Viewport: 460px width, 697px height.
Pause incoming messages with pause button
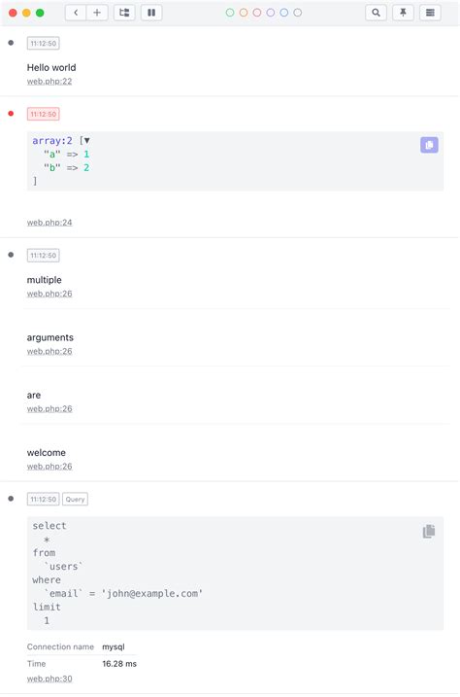pyautogui.click(x=151, y=13)
